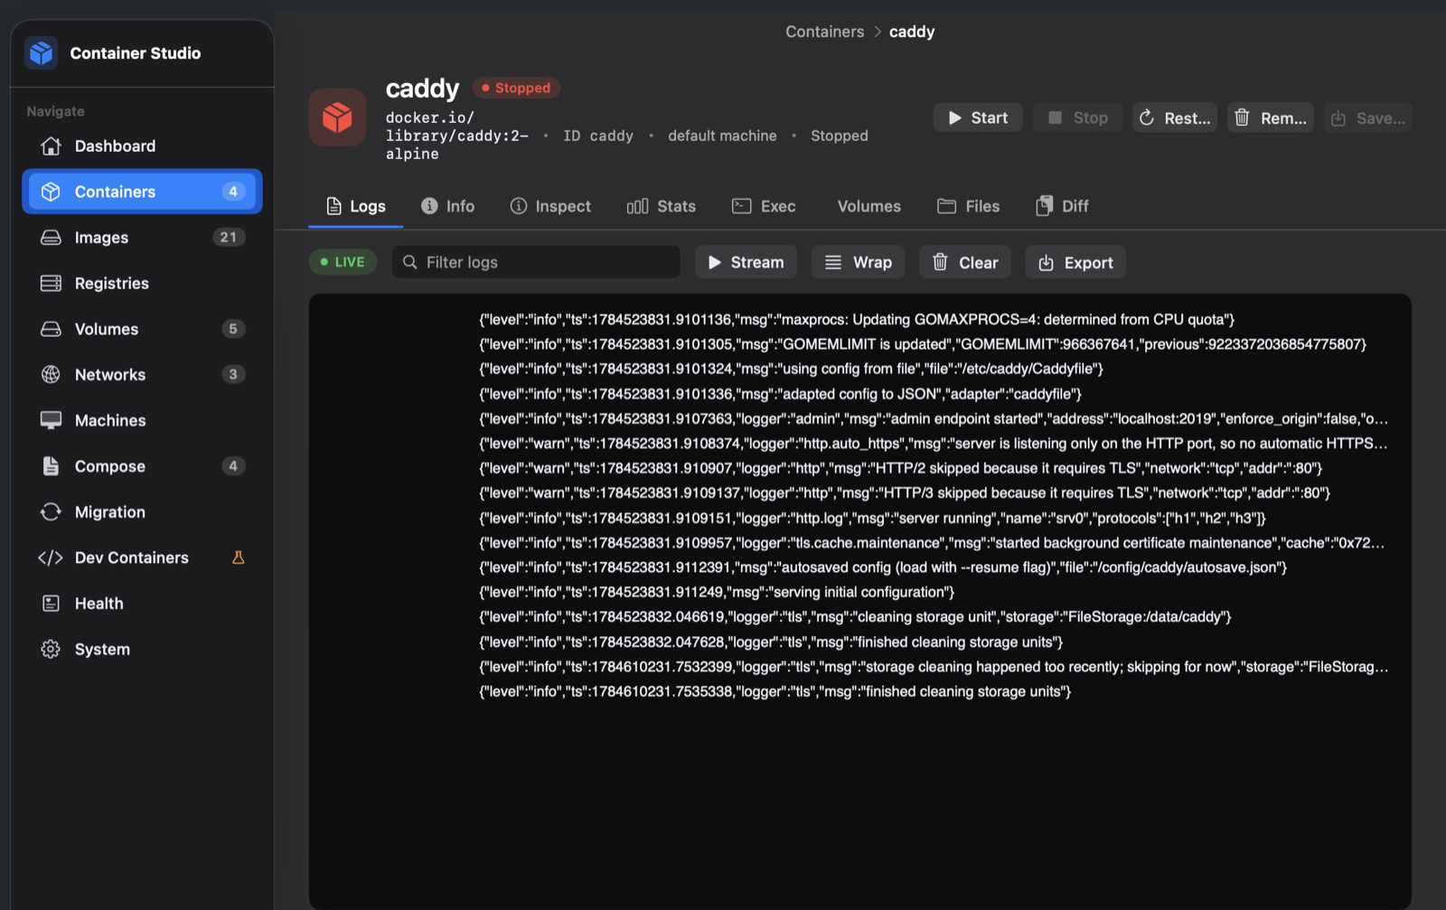Go to Registries page

pos(142,283)
